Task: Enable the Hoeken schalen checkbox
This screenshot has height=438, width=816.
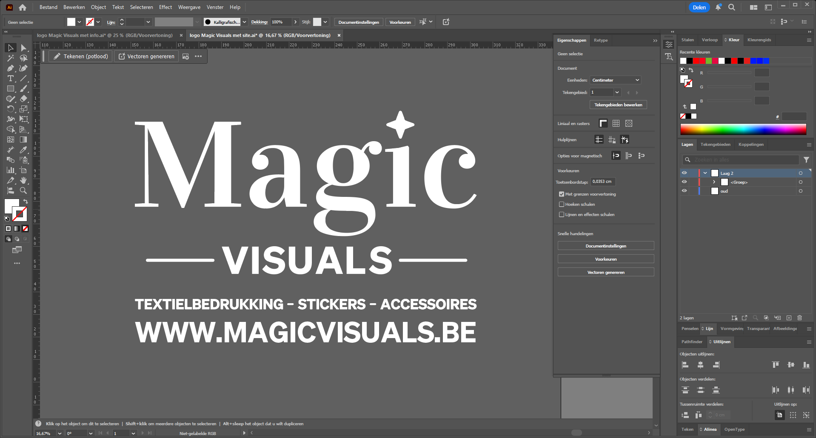Action: 562,204
